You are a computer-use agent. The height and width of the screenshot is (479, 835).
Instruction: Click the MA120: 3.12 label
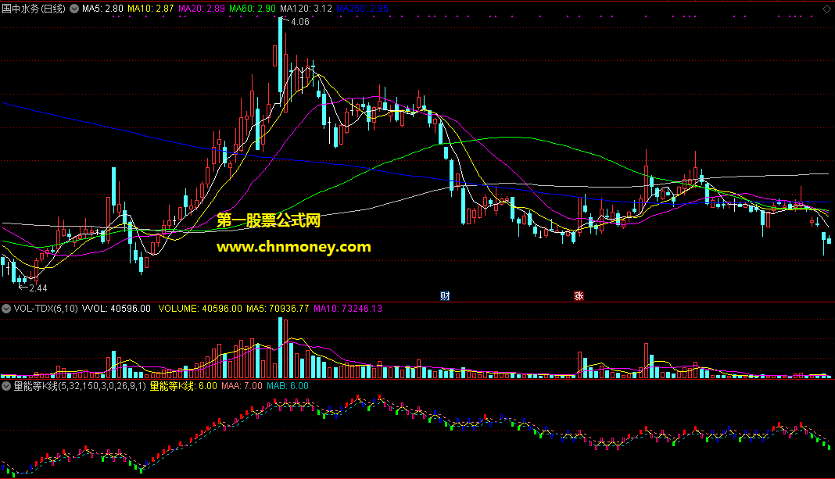tap(306, 9)
